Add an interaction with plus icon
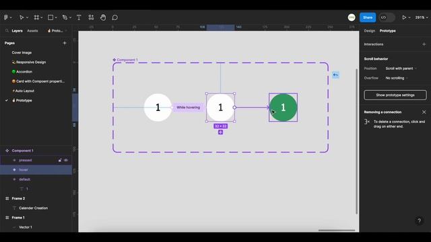 pos(424,44)
